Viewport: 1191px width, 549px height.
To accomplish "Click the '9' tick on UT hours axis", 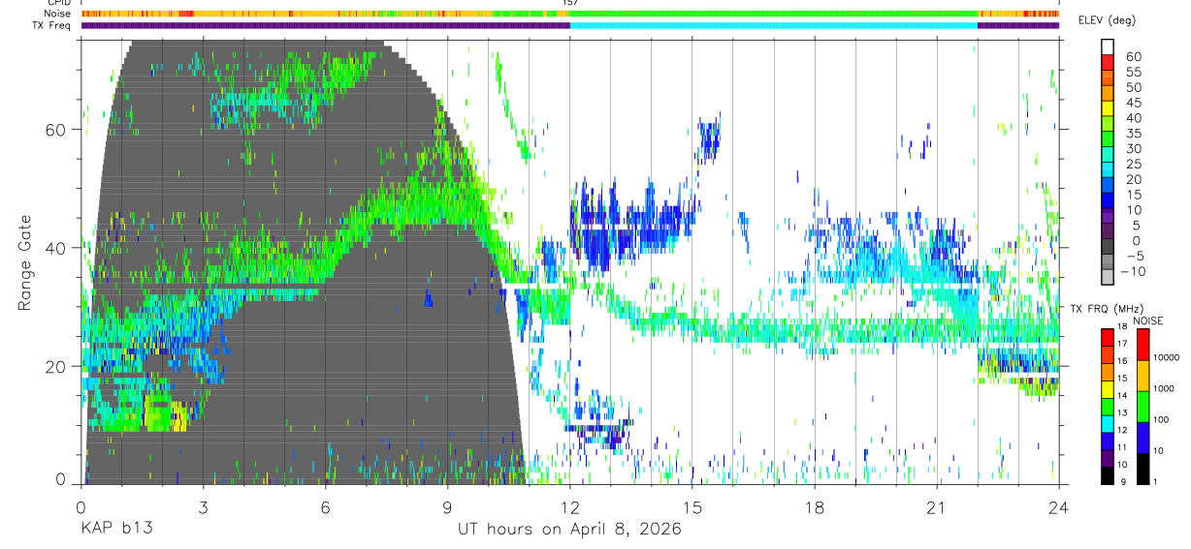I will [x=447, y=508].
